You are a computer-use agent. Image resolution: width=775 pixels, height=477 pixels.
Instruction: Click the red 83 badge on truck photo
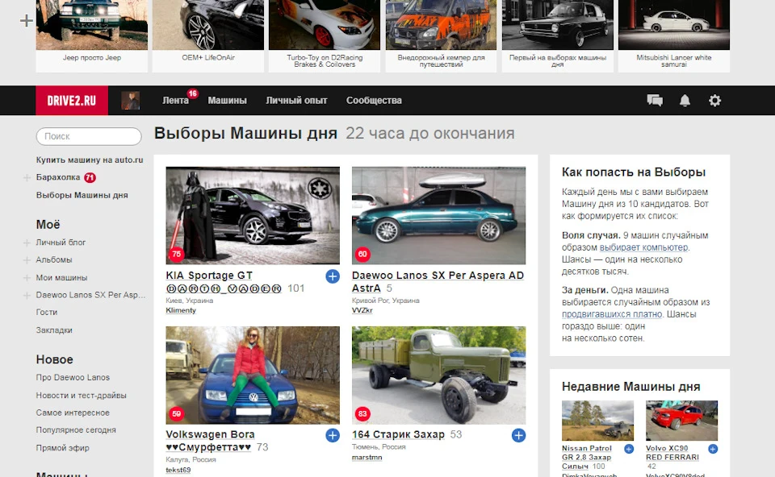pos(362,413)
